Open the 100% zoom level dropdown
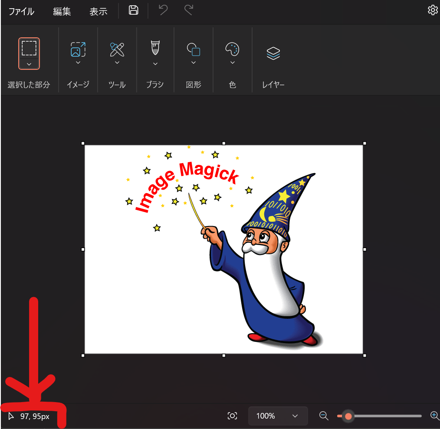Screen dimensions: 440x429 click(278, 416)
